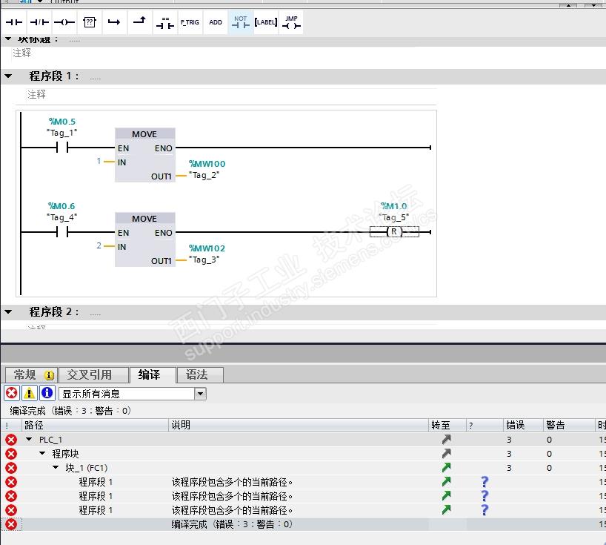
Task: Toggle information messages filter
Action: [47, 394]
